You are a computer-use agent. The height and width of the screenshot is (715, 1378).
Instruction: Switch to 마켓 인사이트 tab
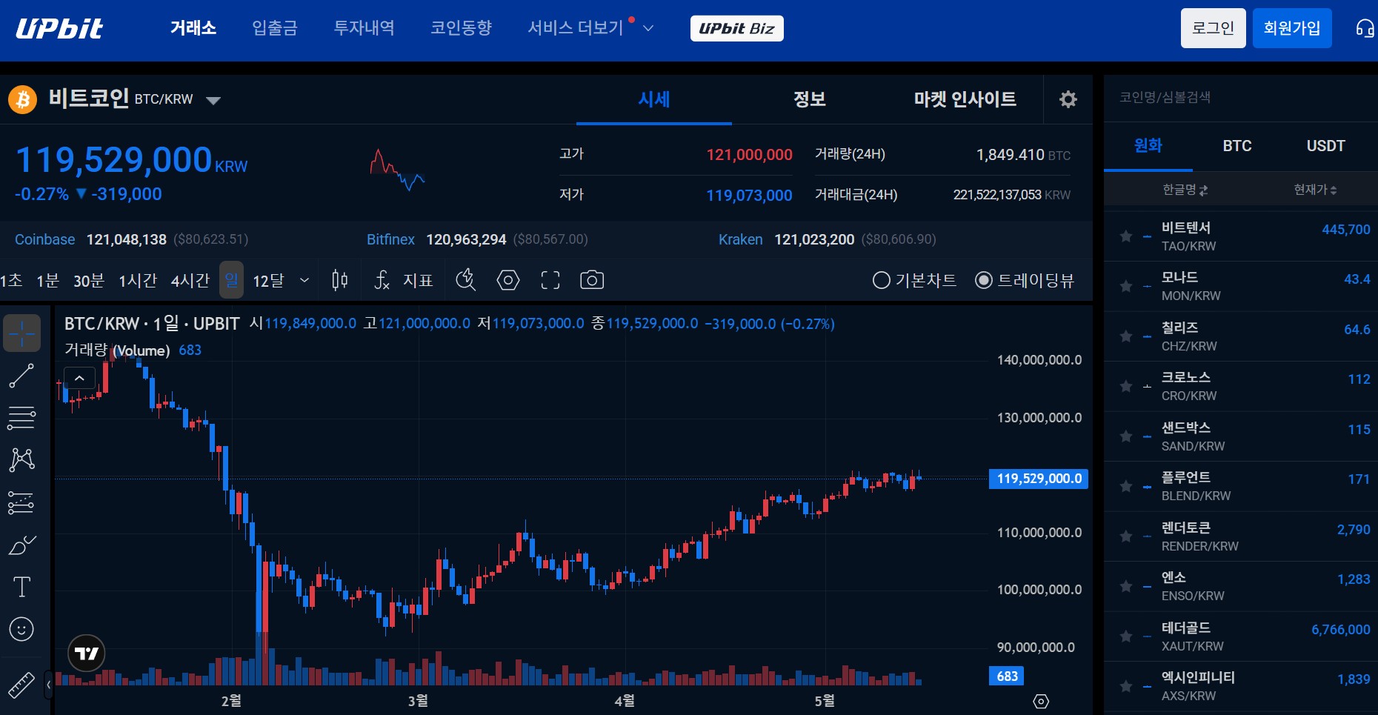(965, 99)
